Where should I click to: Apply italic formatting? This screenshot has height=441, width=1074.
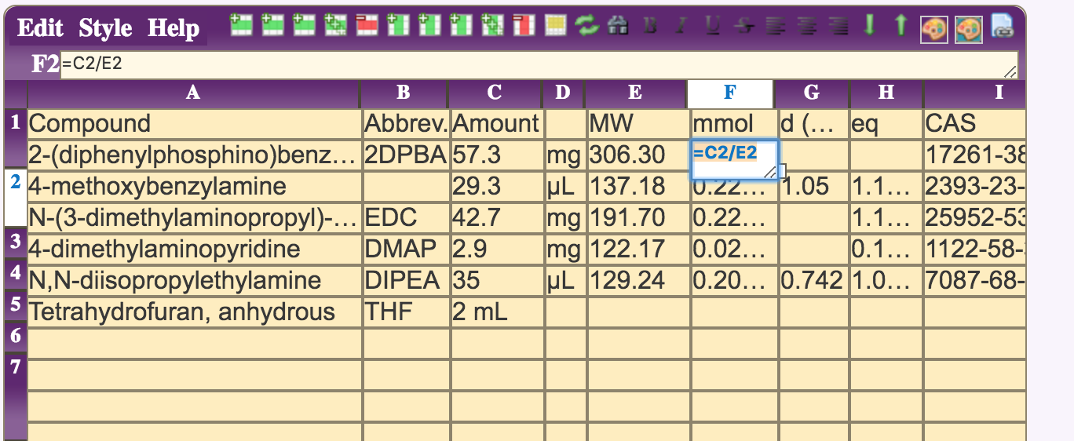680,25
